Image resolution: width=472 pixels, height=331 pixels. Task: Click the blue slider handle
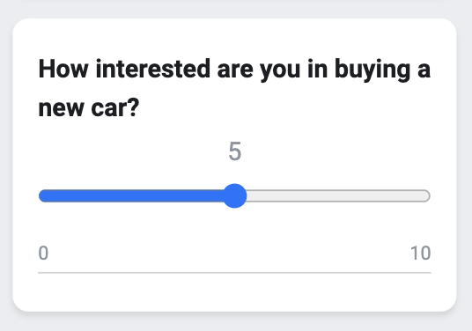[x=234, y=196]
